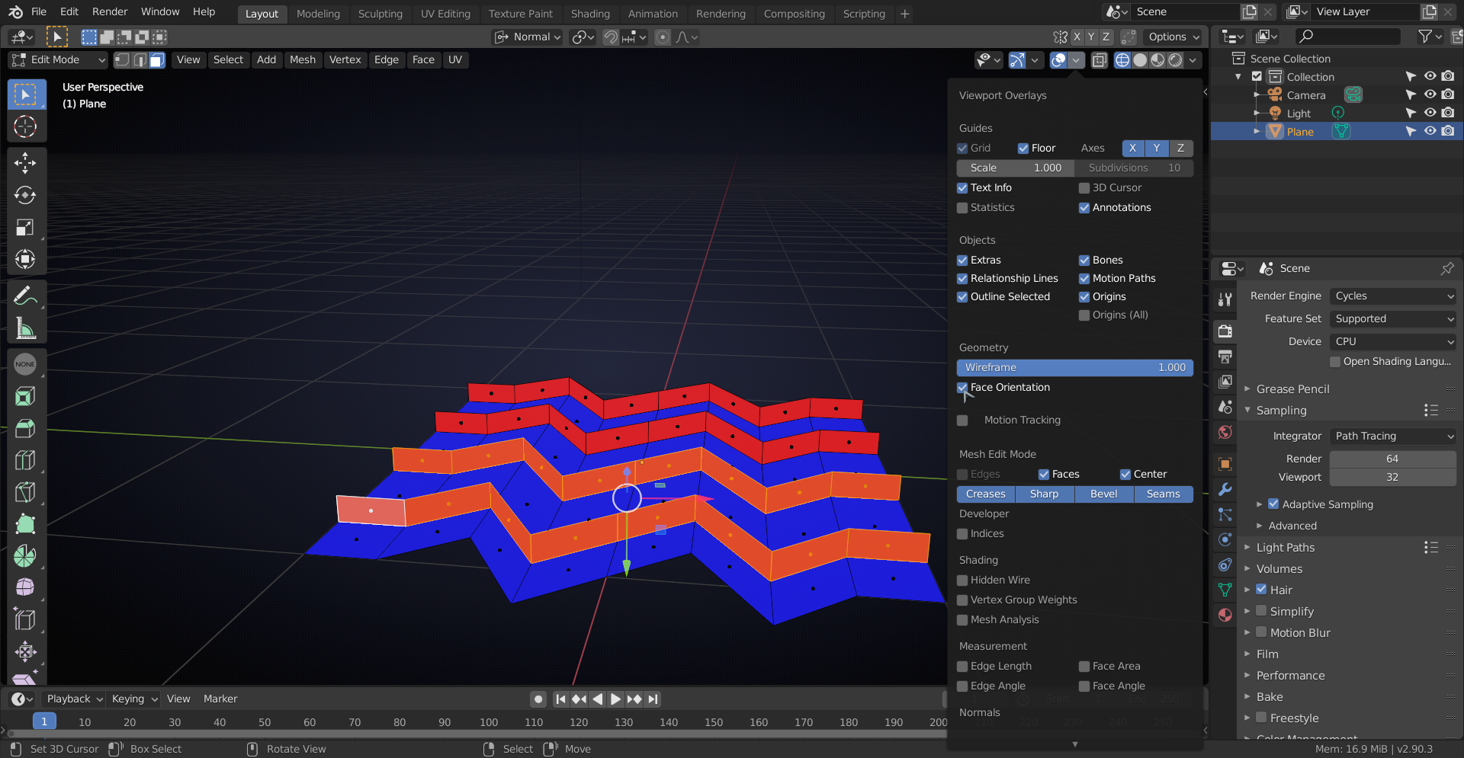
Task: Uncheck Face Orientation overlay
Action: coord(962,388)
